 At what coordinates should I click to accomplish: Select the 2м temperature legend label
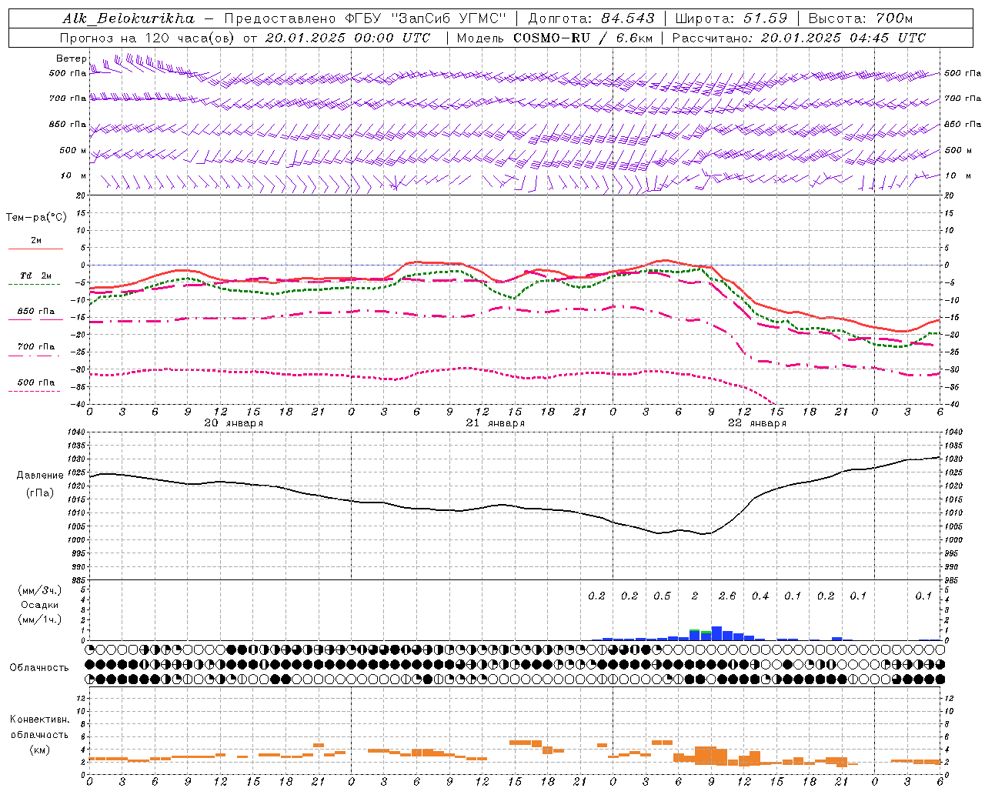(x=36, y=241)
